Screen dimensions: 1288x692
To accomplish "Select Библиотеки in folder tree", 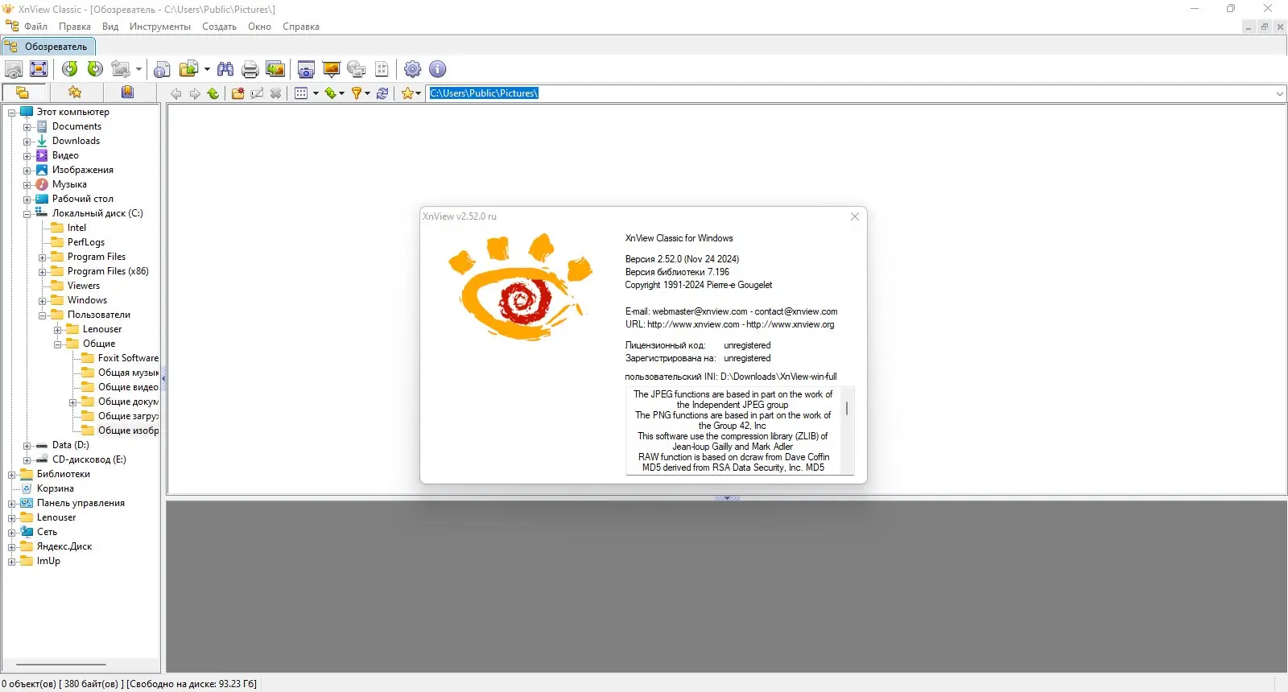I will pos(64,474).
